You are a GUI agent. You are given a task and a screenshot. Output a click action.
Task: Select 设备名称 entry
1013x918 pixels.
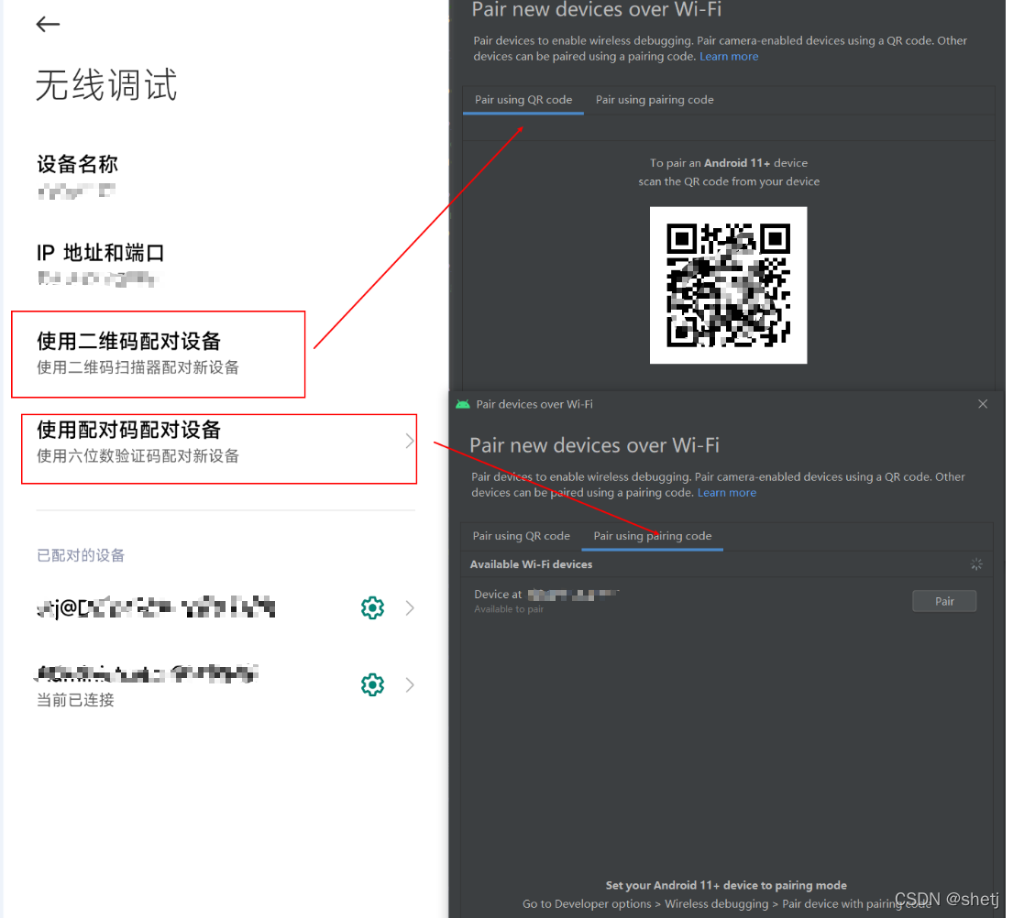pos(78,176)
